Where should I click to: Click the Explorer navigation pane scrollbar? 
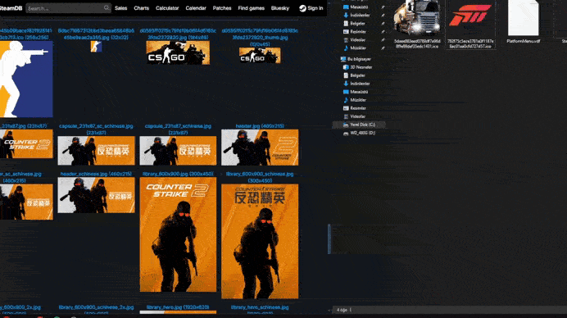tap(329, 238)
